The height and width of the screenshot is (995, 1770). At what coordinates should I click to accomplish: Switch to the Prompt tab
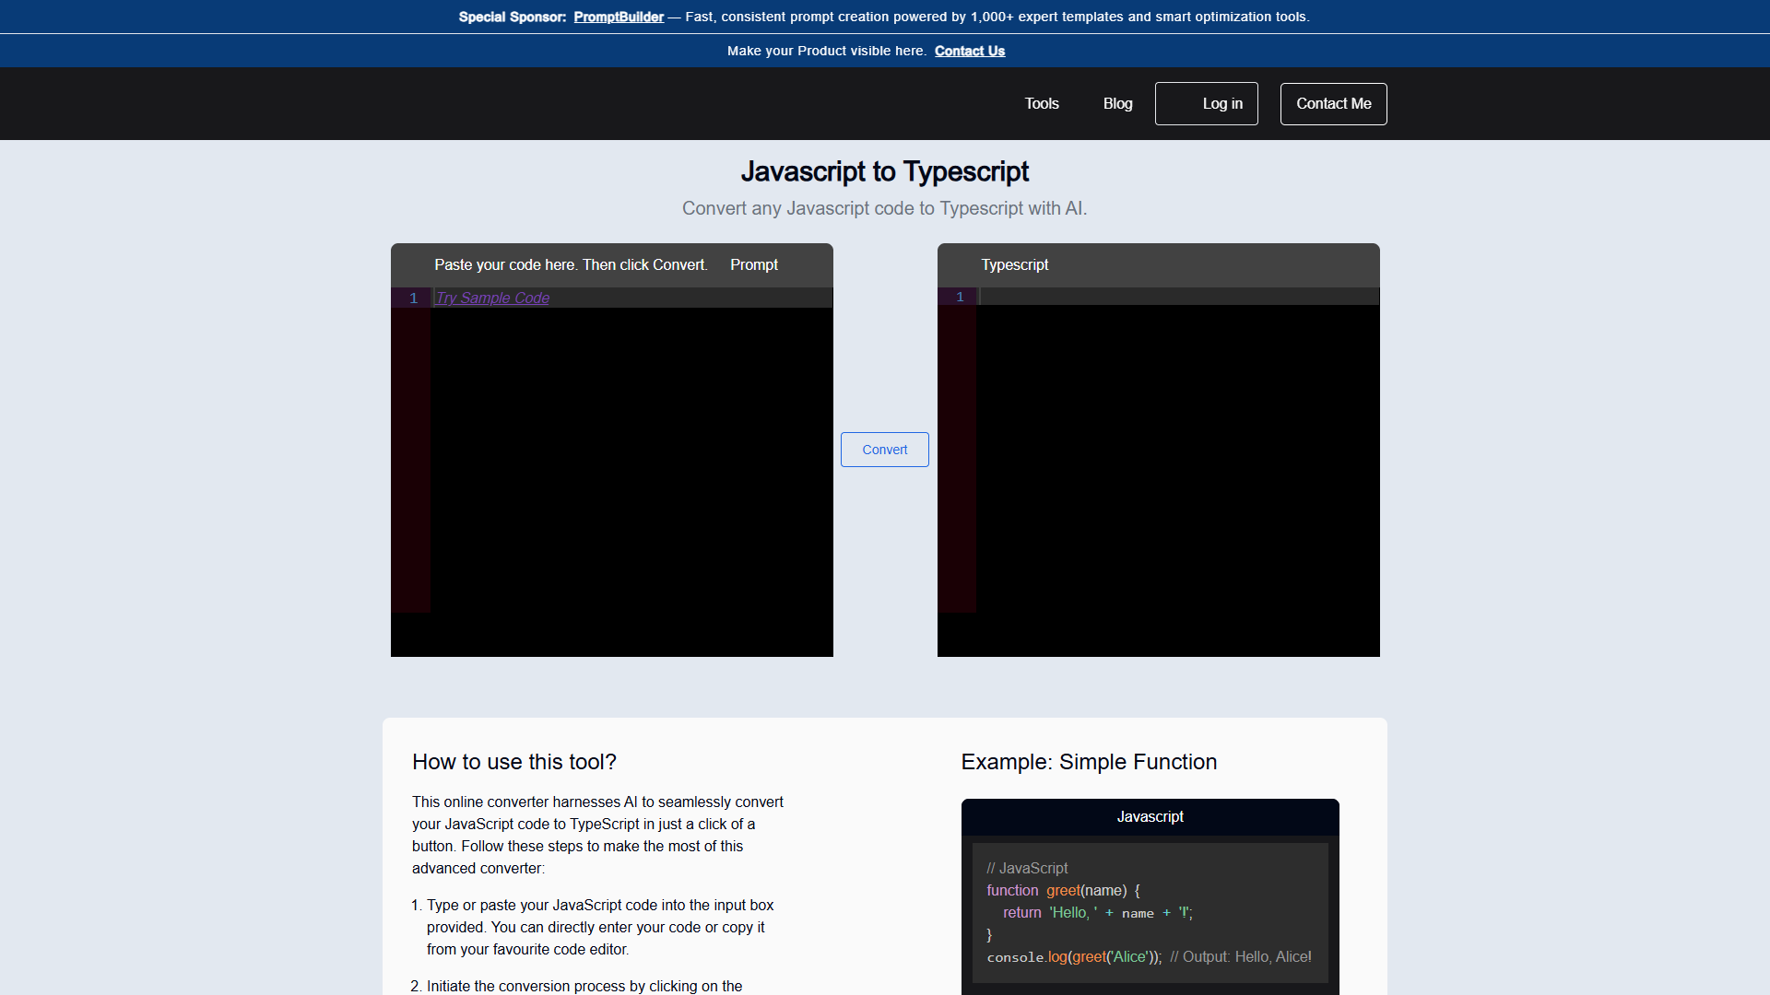(x=754, y=264)
